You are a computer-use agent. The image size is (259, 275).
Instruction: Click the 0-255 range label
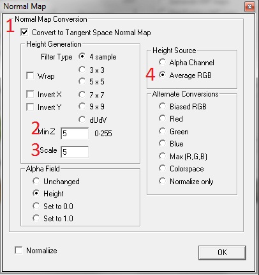[103, 134]
